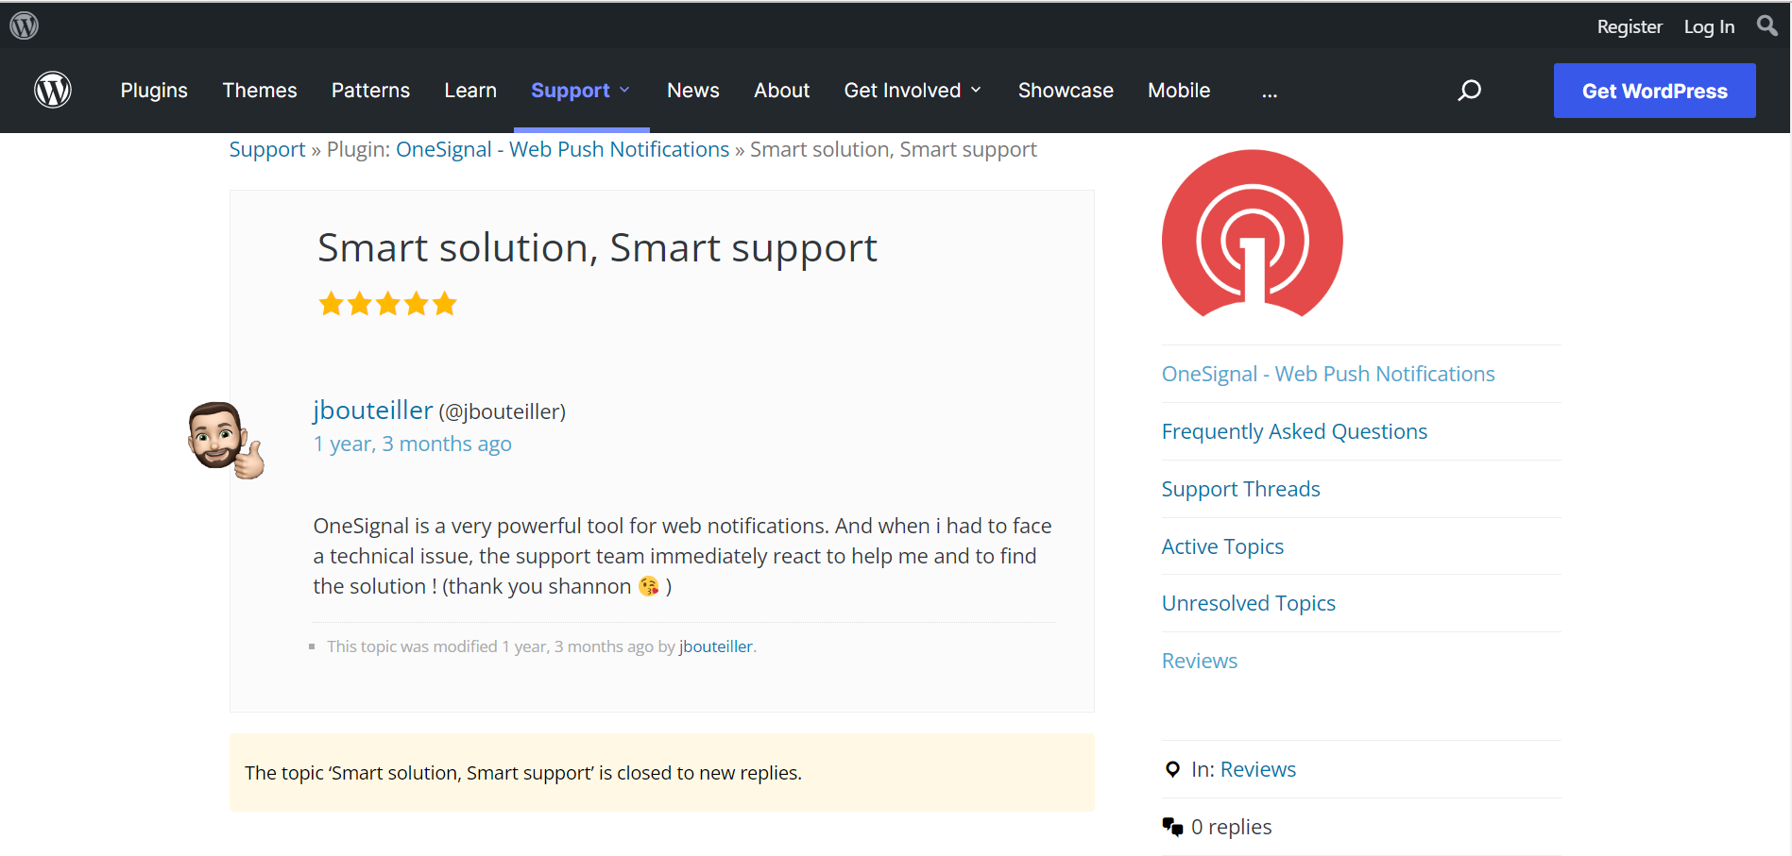This screenshot has height=856, width=1792.
Task: Click the Get Involved menu label
Action: 902,91
